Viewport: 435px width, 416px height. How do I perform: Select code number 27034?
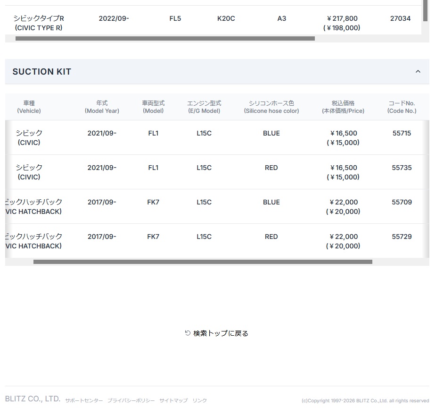point(400,18)
